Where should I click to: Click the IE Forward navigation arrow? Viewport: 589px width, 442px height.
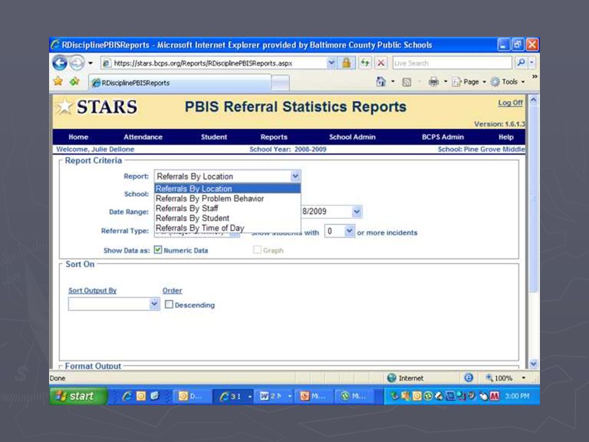pos(77,63)
